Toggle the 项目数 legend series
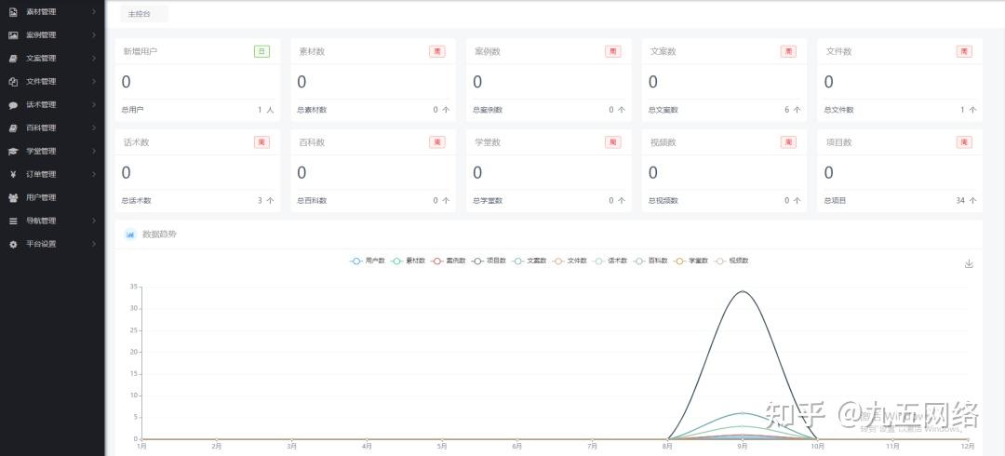Screen dimensions: 1005x456 489,261
